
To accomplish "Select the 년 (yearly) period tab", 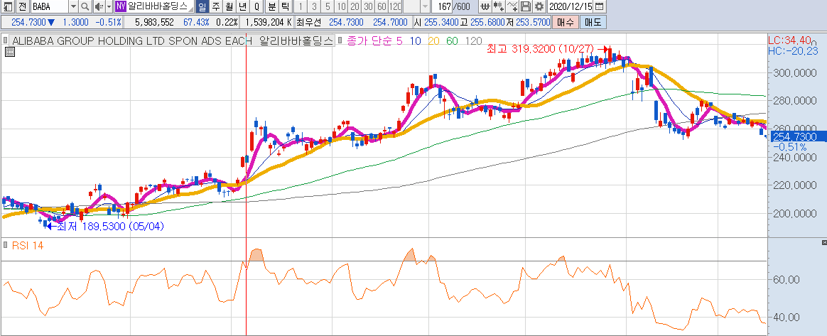I will pos(242,7).
